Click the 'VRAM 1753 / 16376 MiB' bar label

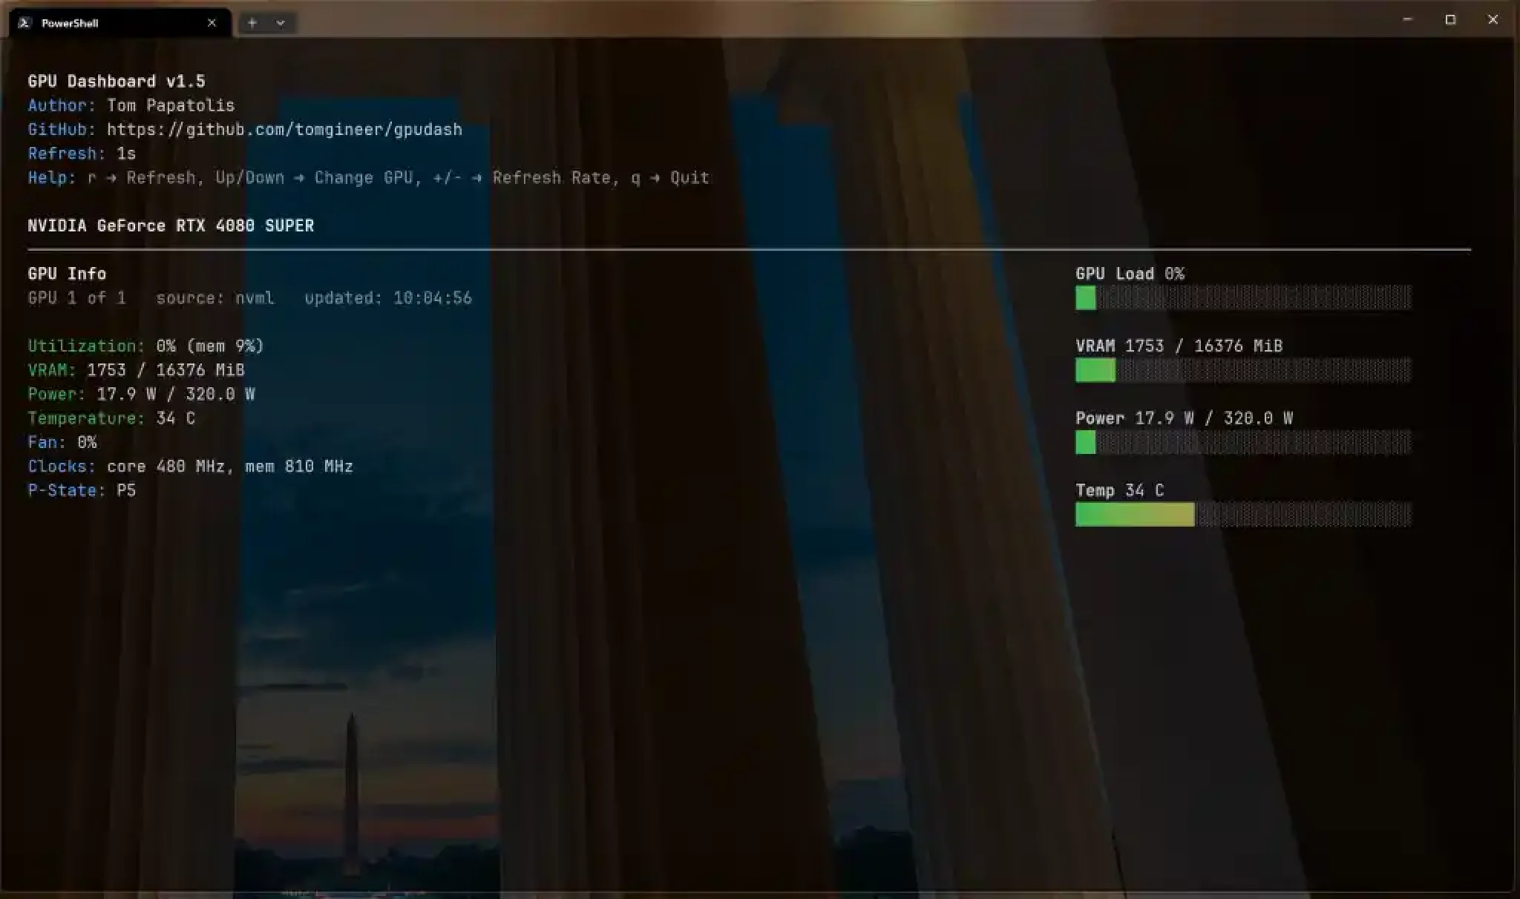[1179, 346]
